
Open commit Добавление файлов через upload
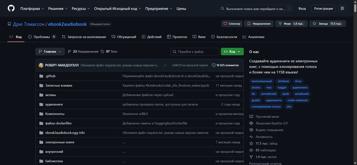point(148,95)
